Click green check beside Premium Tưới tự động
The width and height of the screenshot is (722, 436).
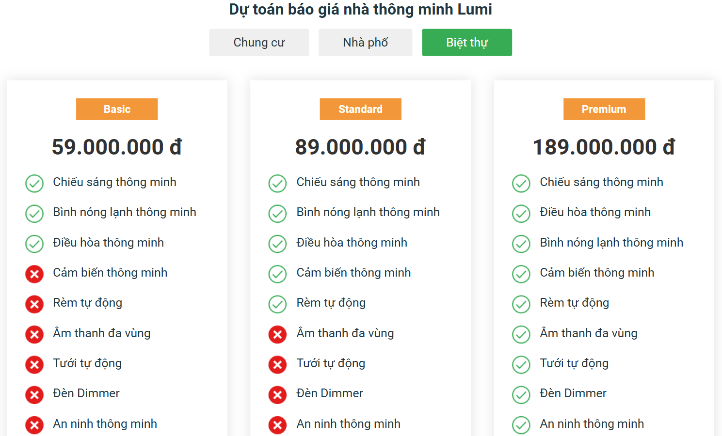(x=521, y=365)
